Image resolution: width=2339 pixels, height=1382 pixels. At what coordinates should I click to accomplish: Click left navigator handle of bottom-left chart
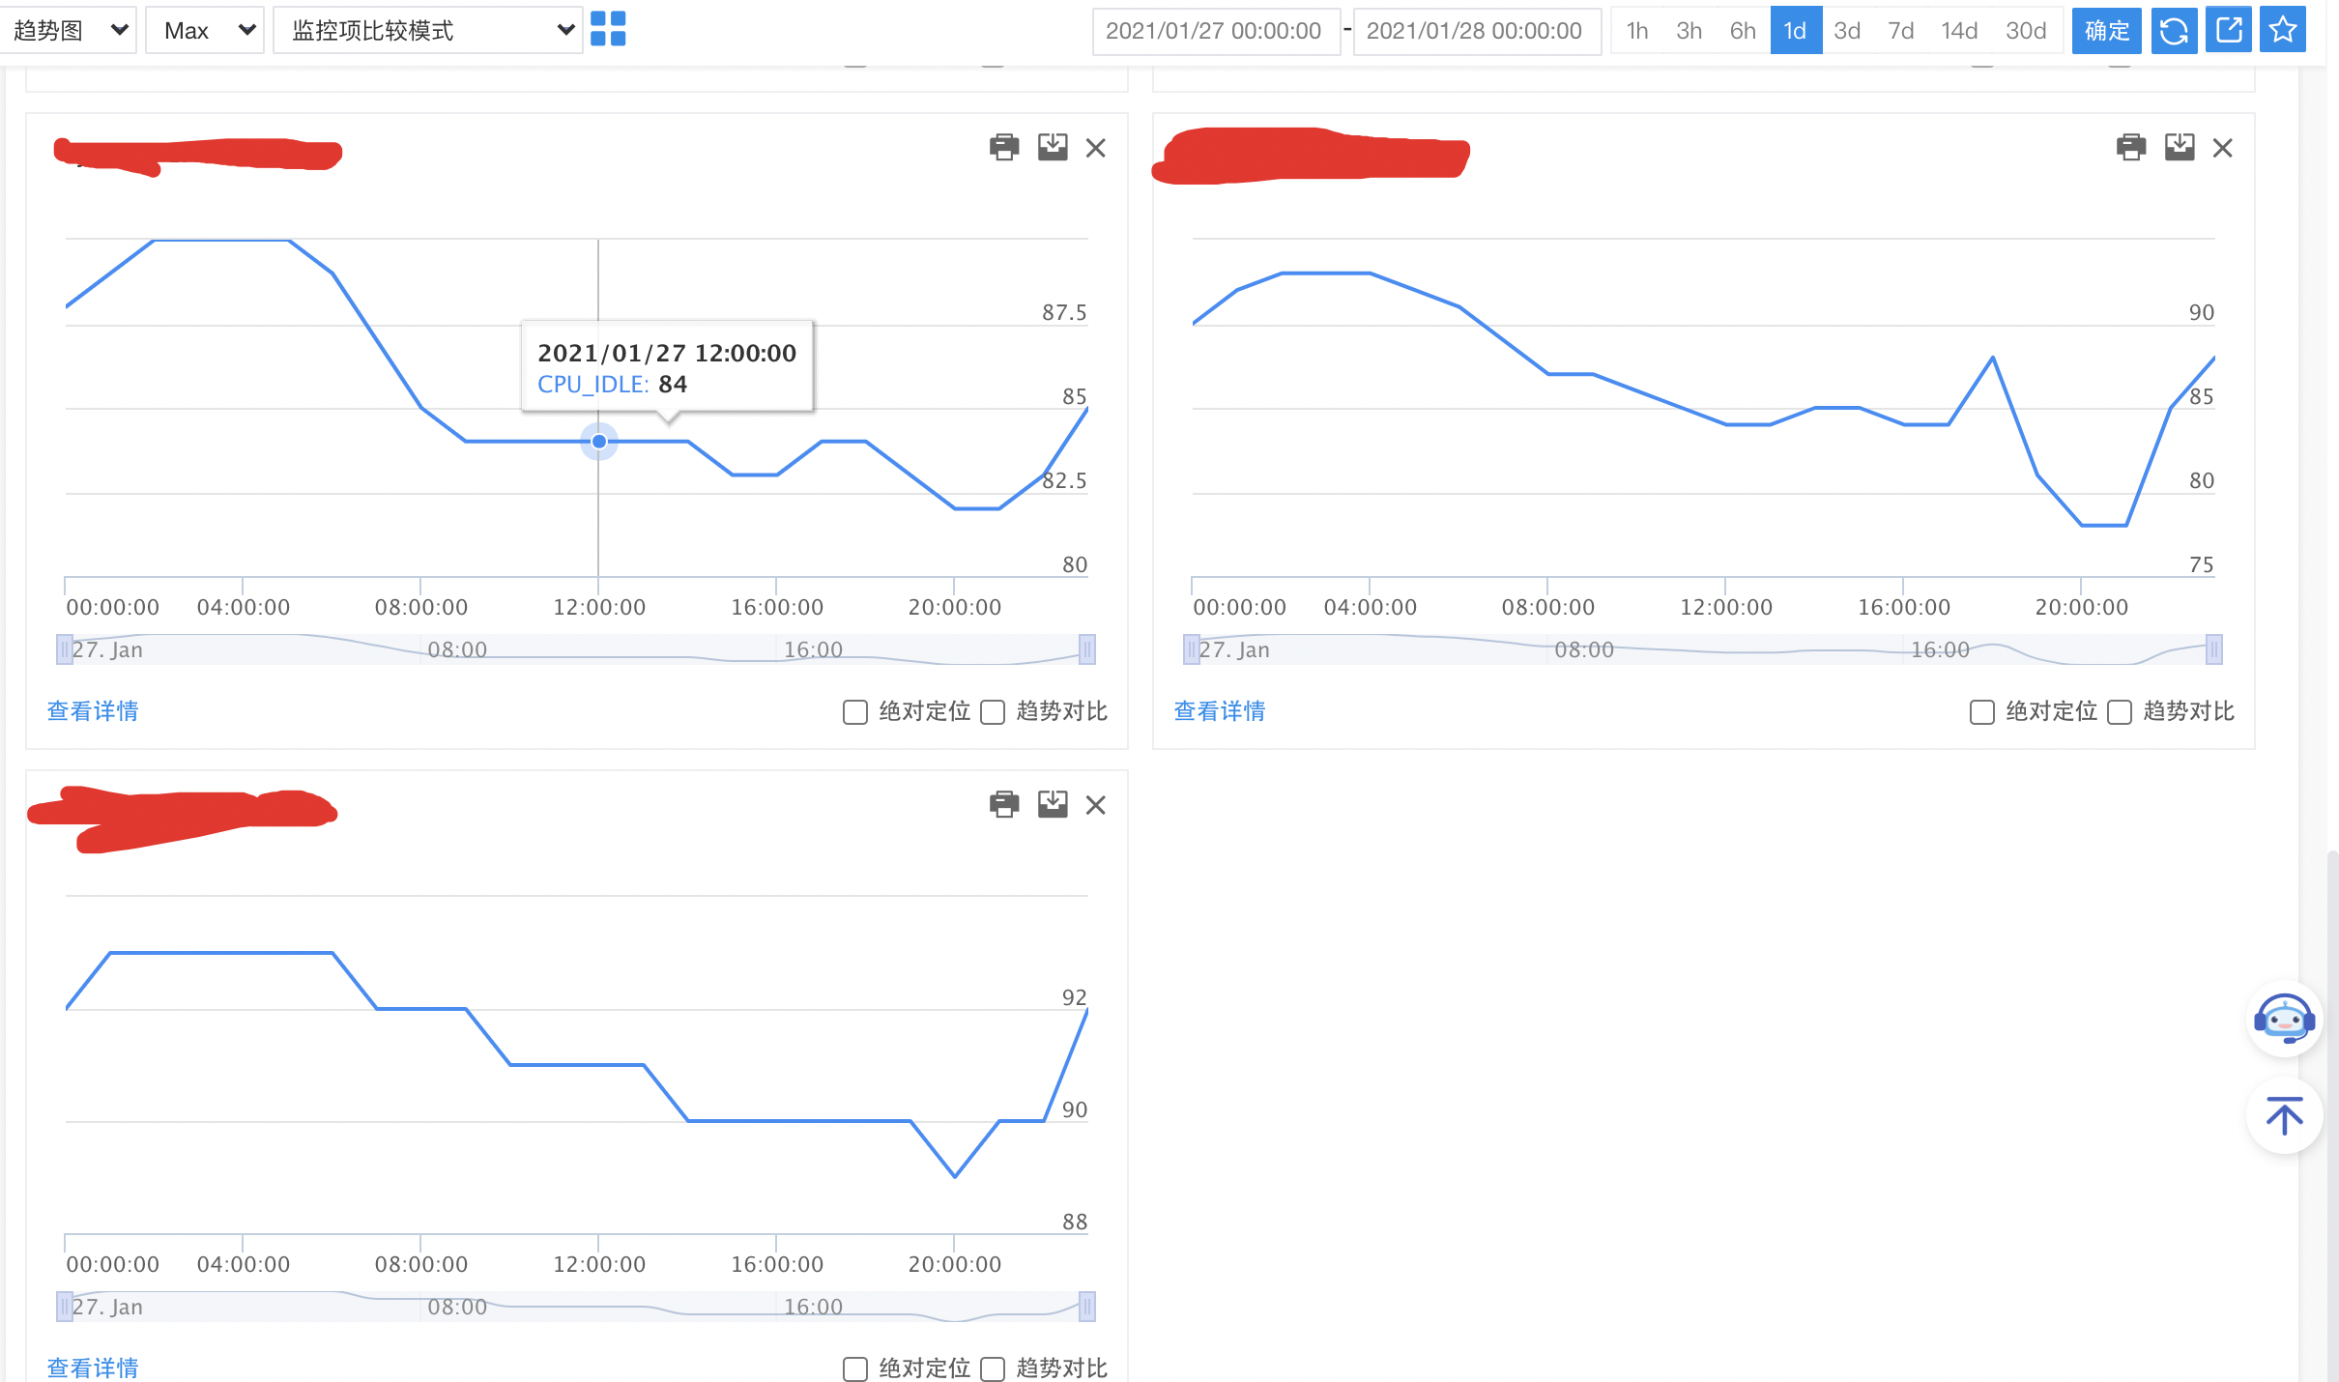[x=64, y=1307]
